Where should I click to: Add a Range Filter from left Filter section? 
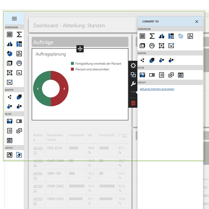10,121
